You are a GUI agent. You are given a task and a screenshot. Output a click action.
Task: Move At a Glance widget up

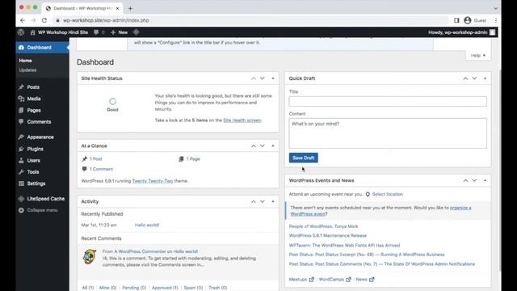point(253,145)
